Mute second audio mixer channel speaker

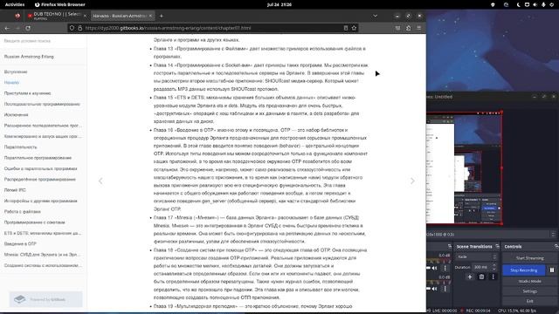point(435,289)
